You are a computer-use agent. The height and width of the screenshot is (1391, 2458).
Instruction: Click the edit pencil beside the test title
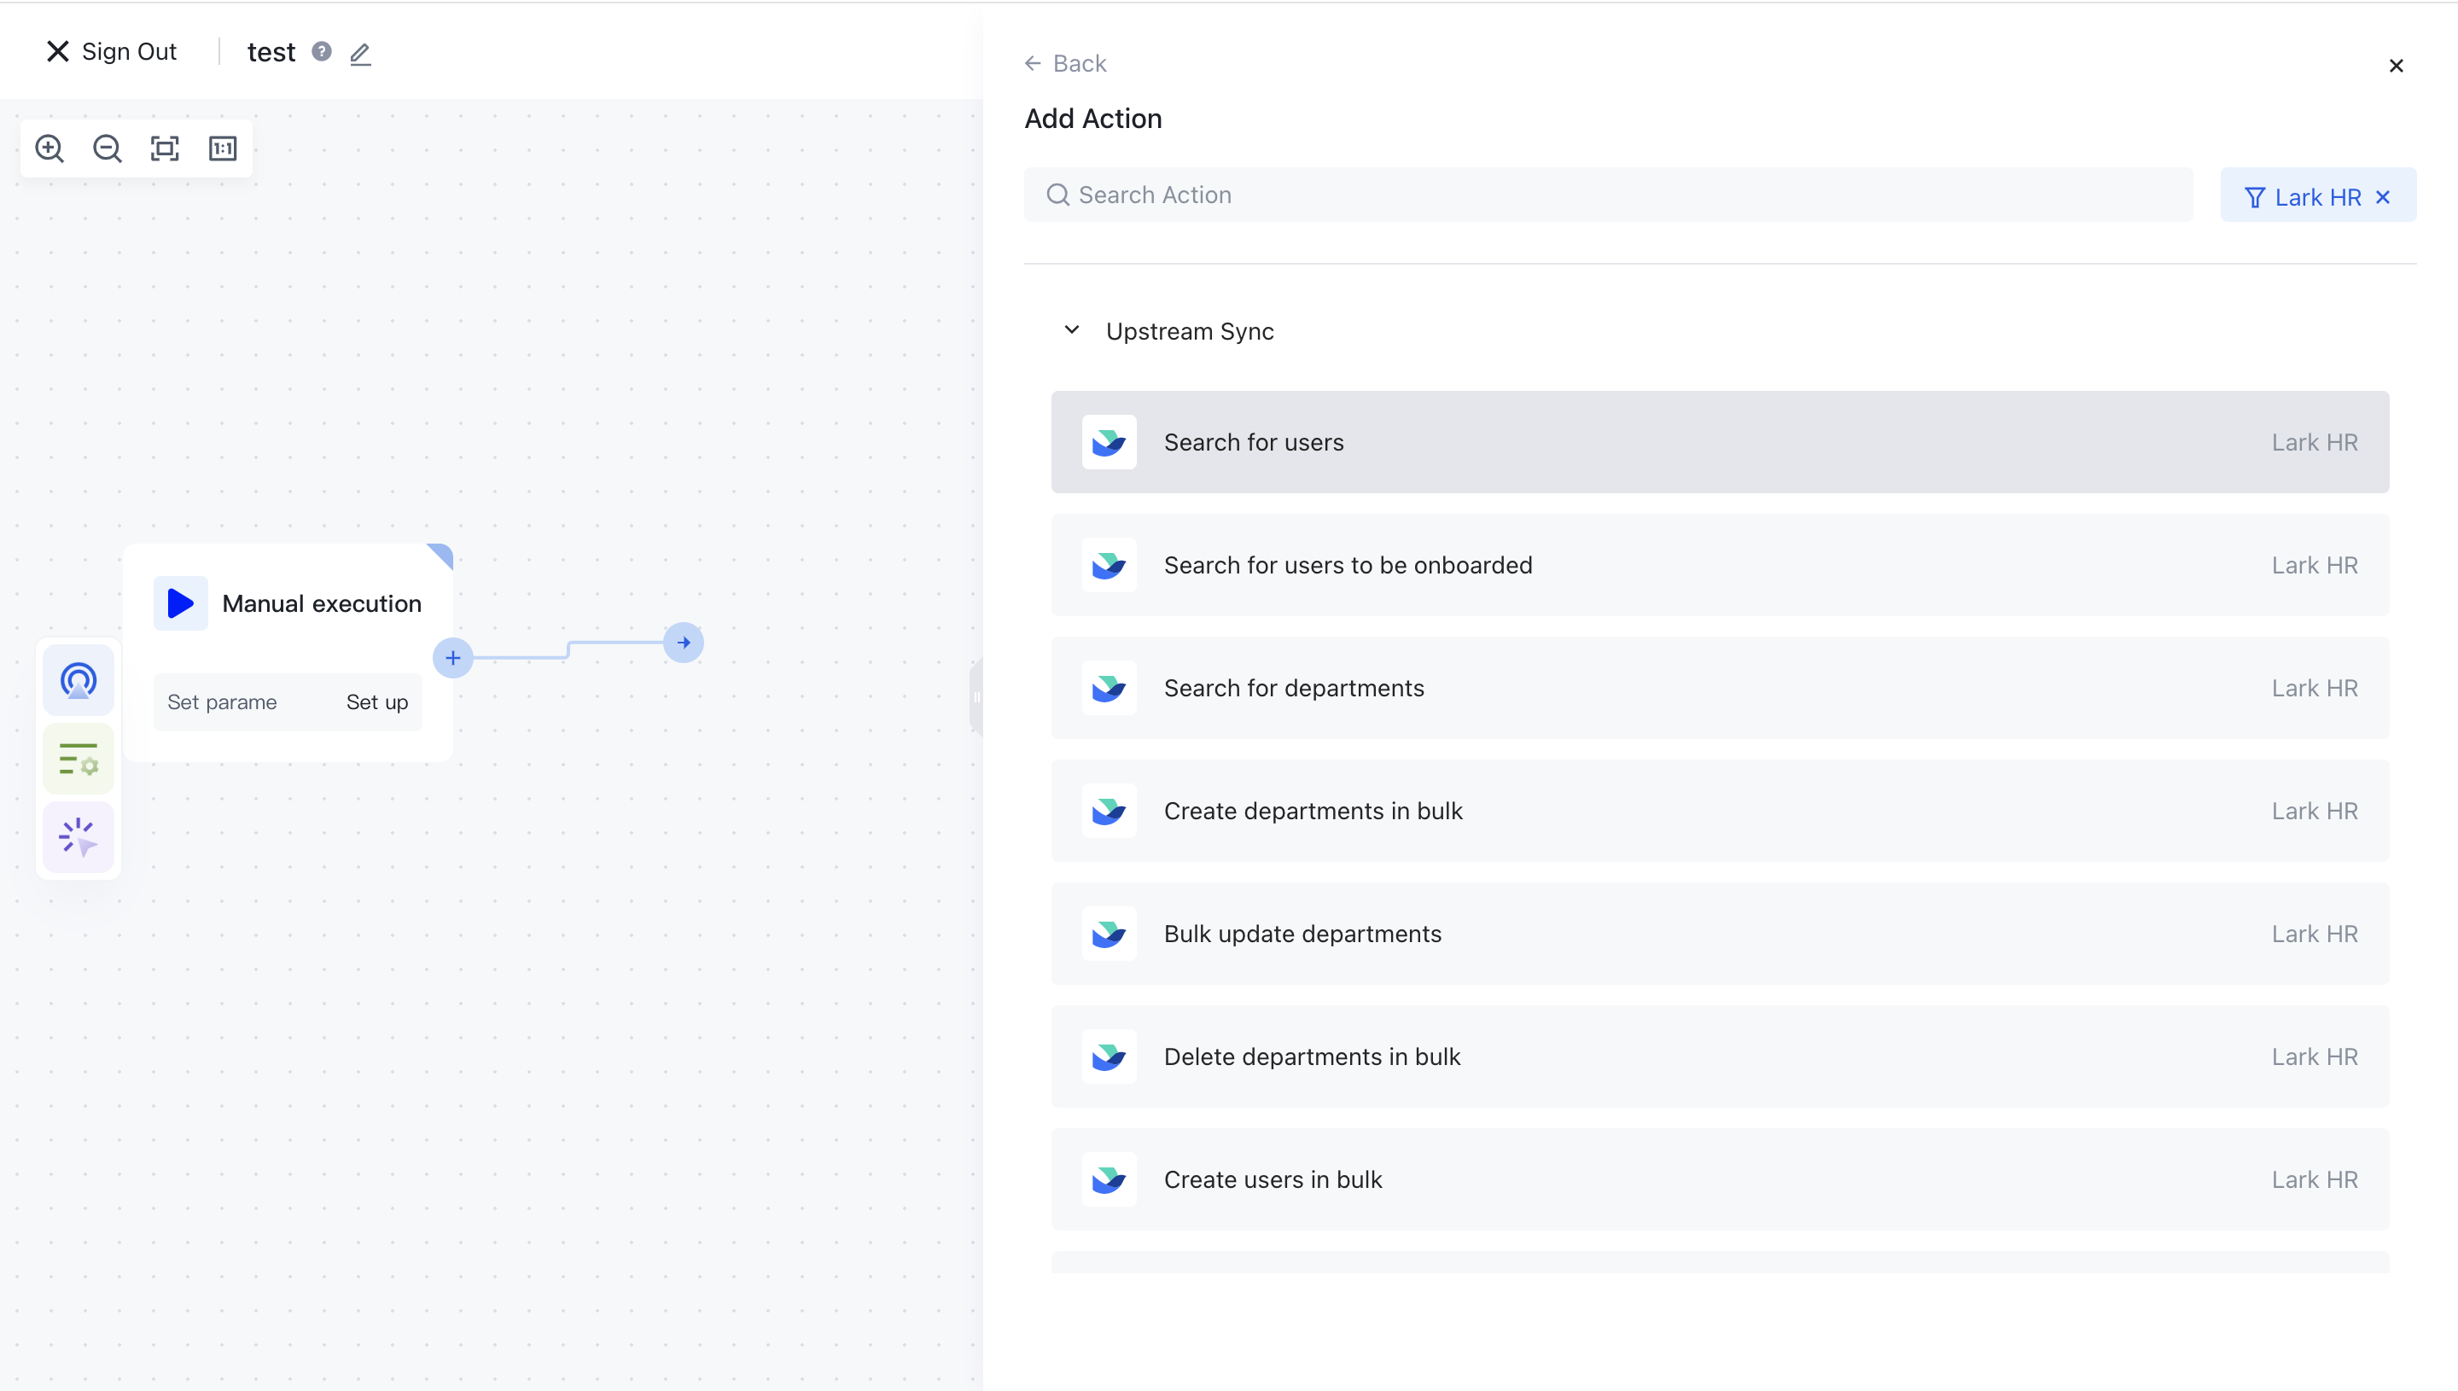point(359,55)
